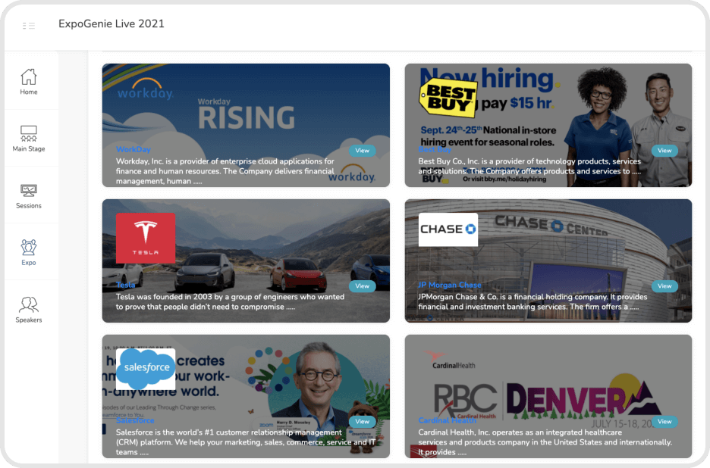Image resolution: width=710 pixels, height=468 pixels.
Task: Click the 'Tesla was founded in 2003' text
Action: tap(230, 301)
